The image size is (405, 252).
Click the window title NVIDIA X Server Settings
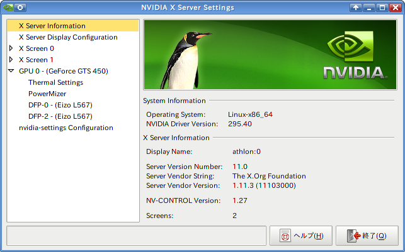point(188,8)
